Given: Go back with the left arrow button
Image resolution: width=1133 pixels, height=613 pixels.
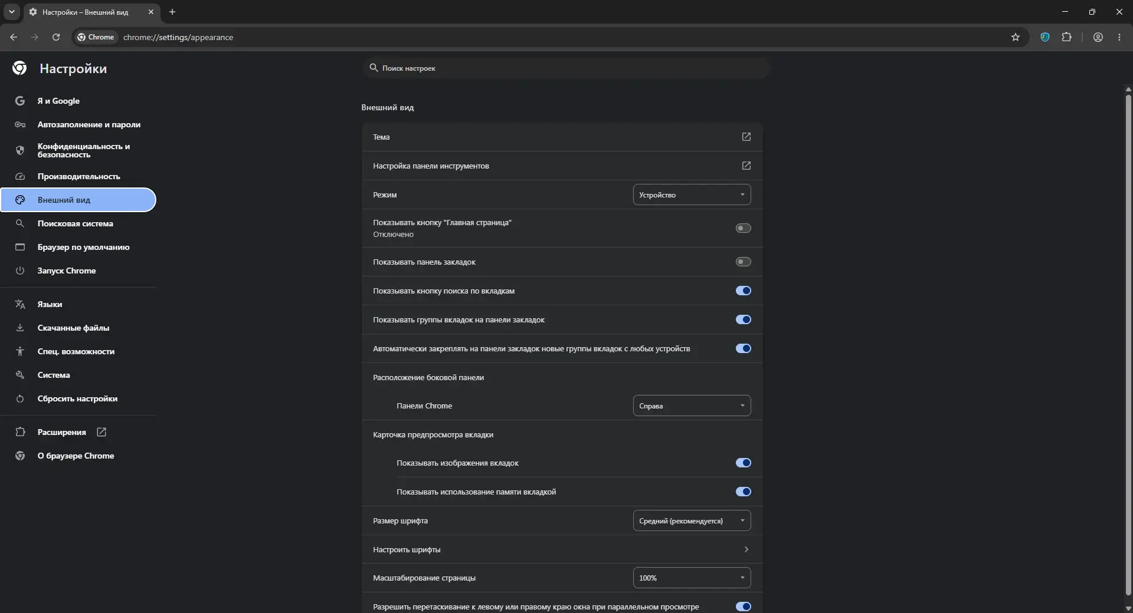Looking at the screenshot, I should [14, 37].
